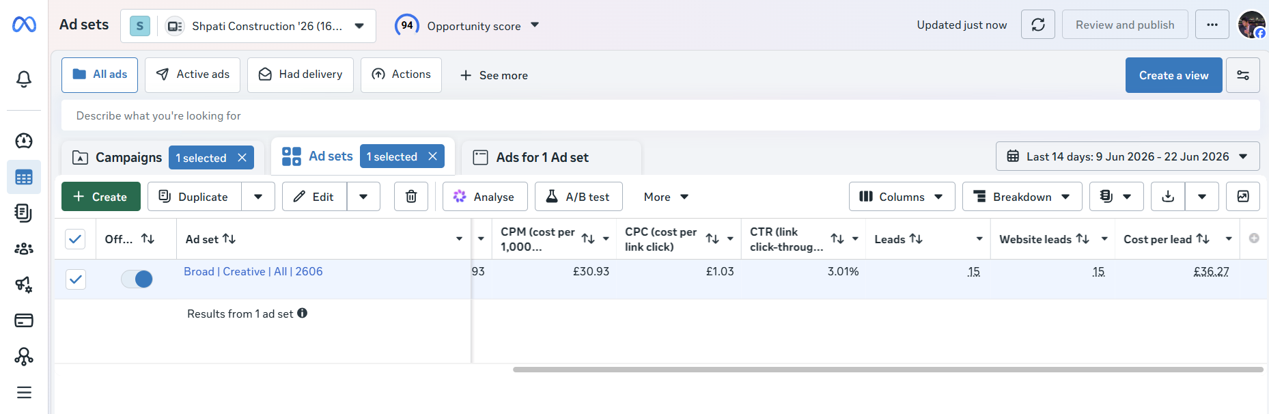Select the All ads view tab

[100, 74]
